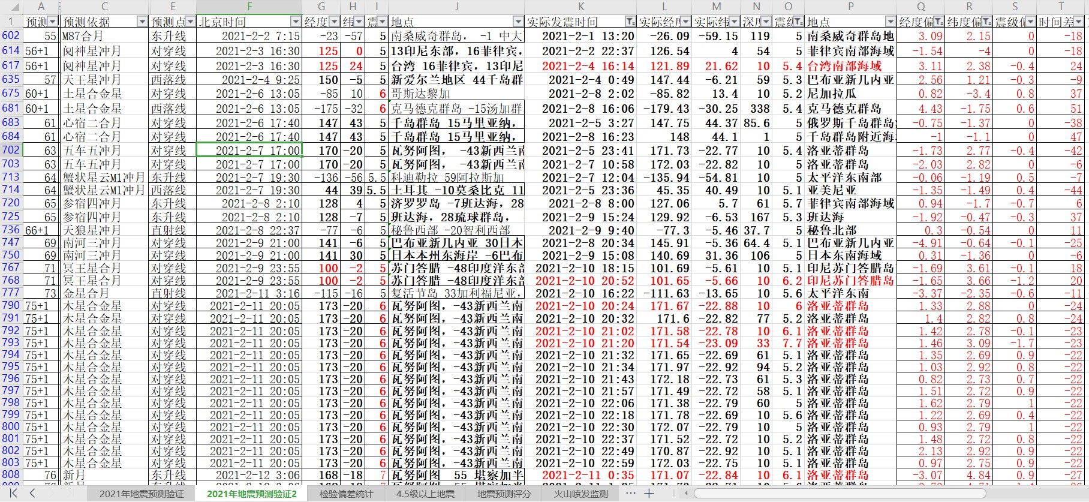The image size is (1089, 502).
Task: Expand the 深度 column filter dropdown
Action: click(x=767, y=22)
